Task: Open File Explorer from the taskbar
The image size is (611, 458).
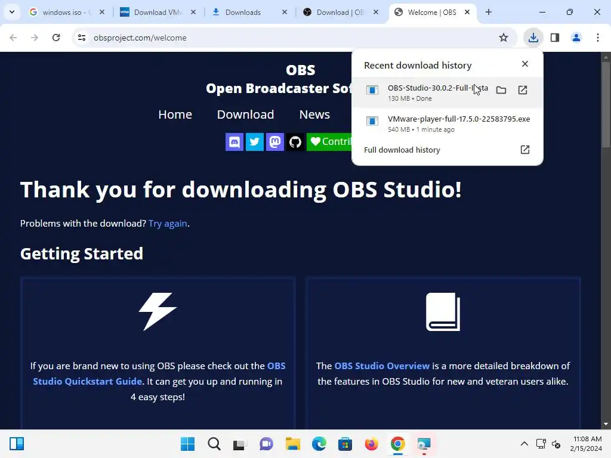Action: point(292,444)
